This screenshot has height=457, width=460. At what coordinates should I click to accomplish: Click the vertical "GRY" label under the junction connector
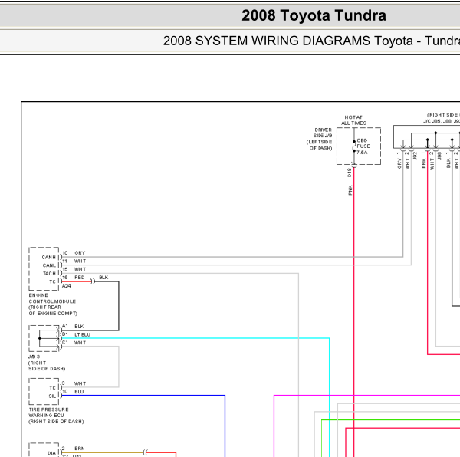[399, 163]
